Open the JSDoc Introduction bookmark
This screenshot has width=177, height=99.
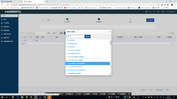pyautogui.click(x=42, y=8)
